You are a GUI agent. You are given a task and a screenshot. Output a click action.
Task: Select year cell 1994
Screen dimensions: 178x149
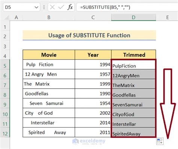[93, 65]
